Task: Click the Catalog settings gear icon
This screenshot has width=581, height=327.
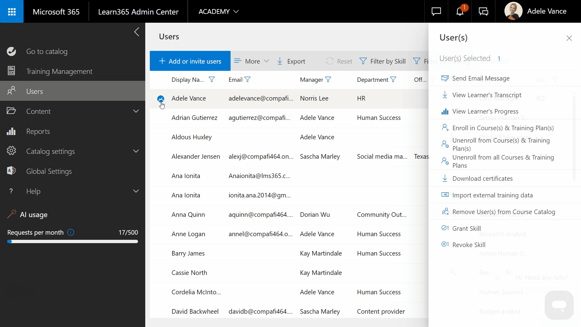Action: coord(11,151)
